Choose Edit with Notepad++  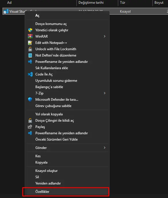(x=67, y=43)
